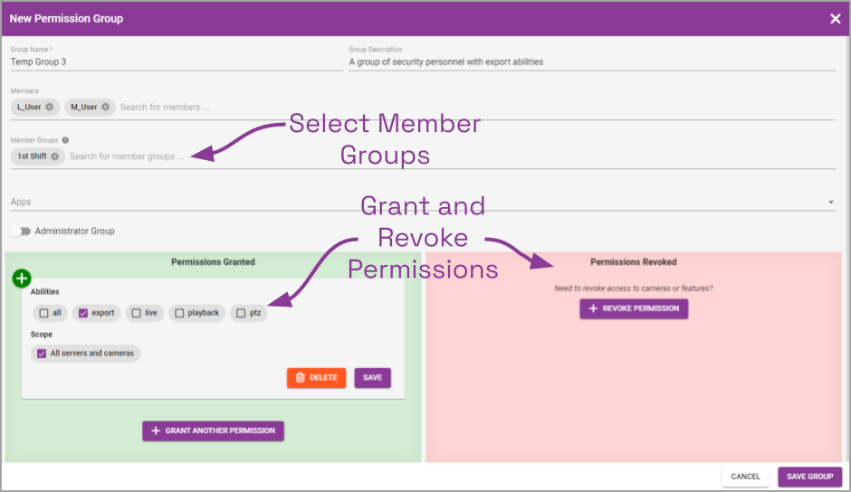The image size is (851, 492).
Task: Click the Member Groups help icon
Action: (65, 140)
